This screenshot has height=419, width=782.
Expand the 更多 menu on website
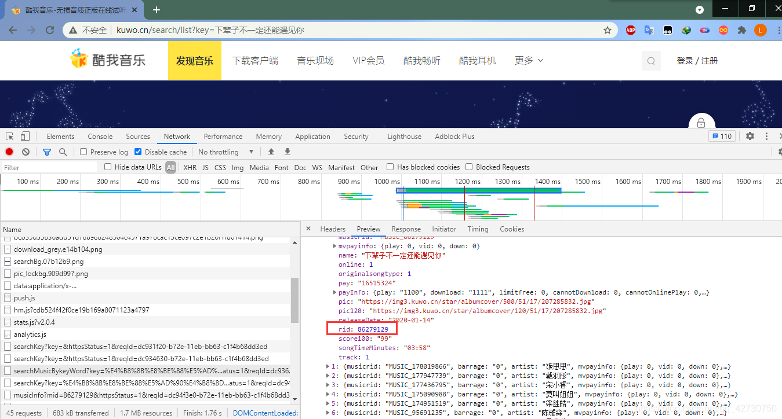529,60
